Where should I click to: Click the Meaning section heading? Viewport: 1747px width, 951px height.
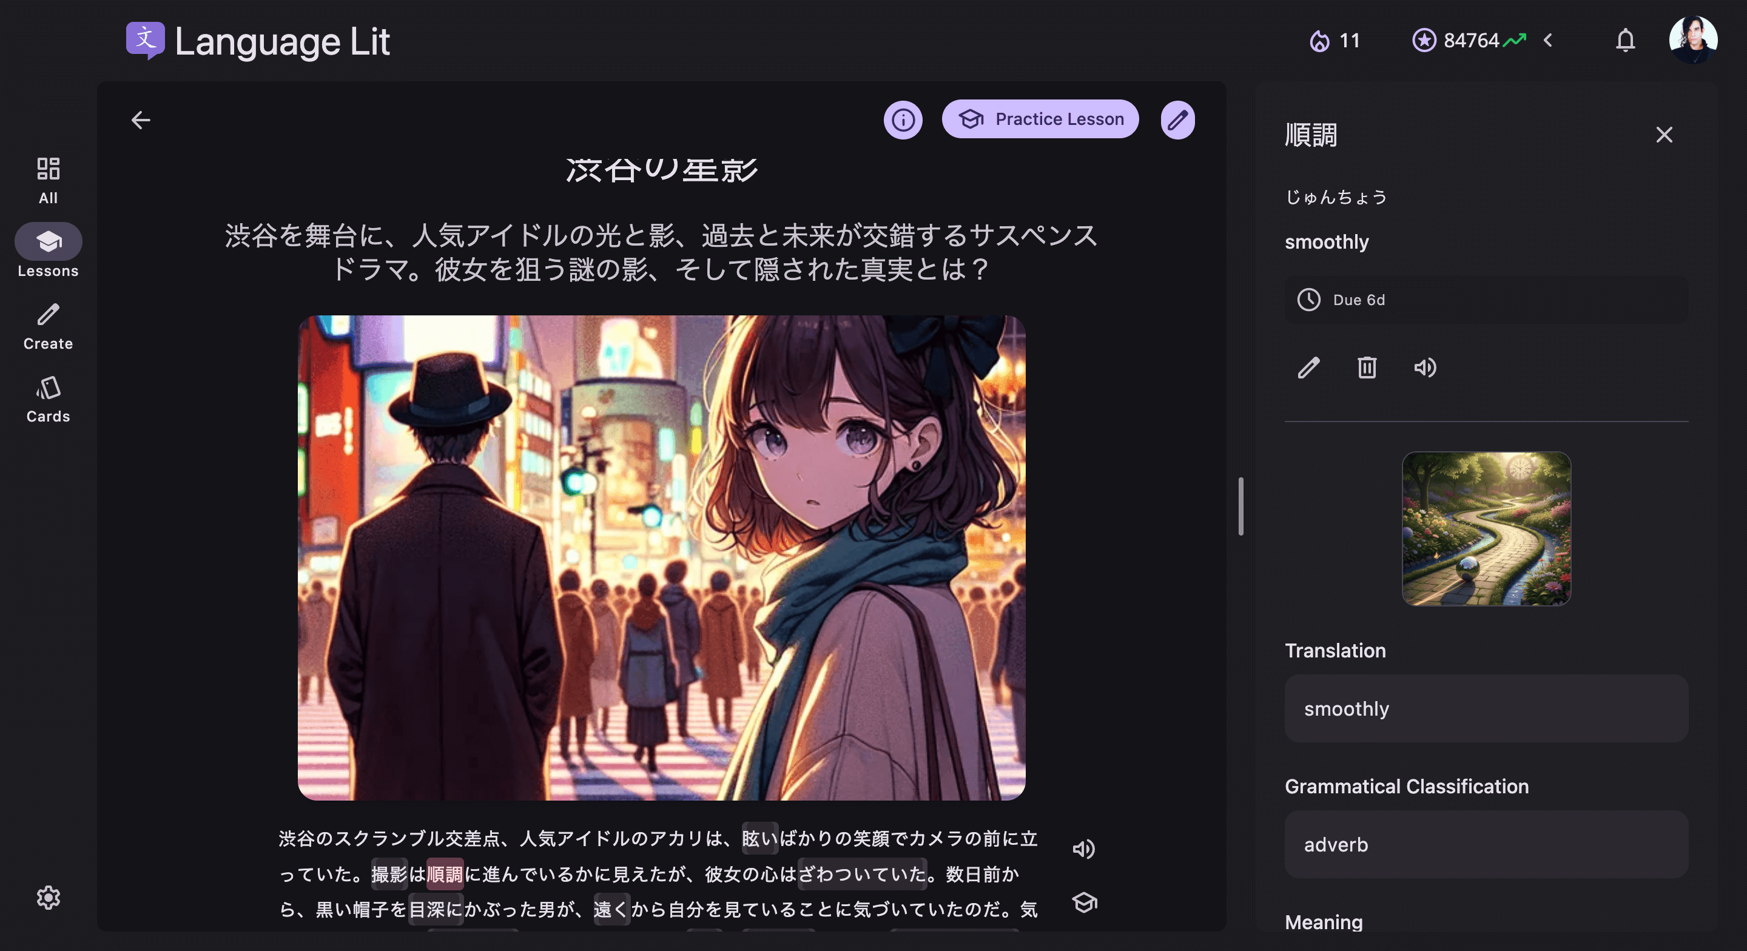[x=1323, y=922]
